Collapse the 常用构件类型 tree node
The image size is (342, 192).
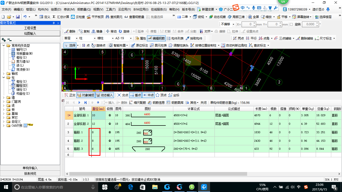coord(4,45)
